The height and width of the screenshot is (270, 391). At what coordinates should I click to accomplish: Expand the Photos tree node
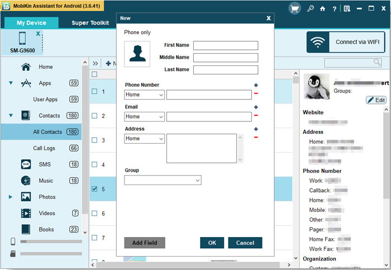click(11, 197)
